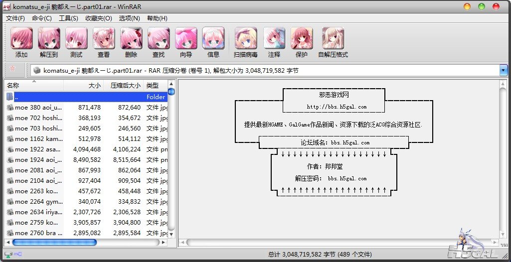Viewport: 511px width, 262px height.
Task: Click the key password icon in status bar
Action: click(17, 254)
